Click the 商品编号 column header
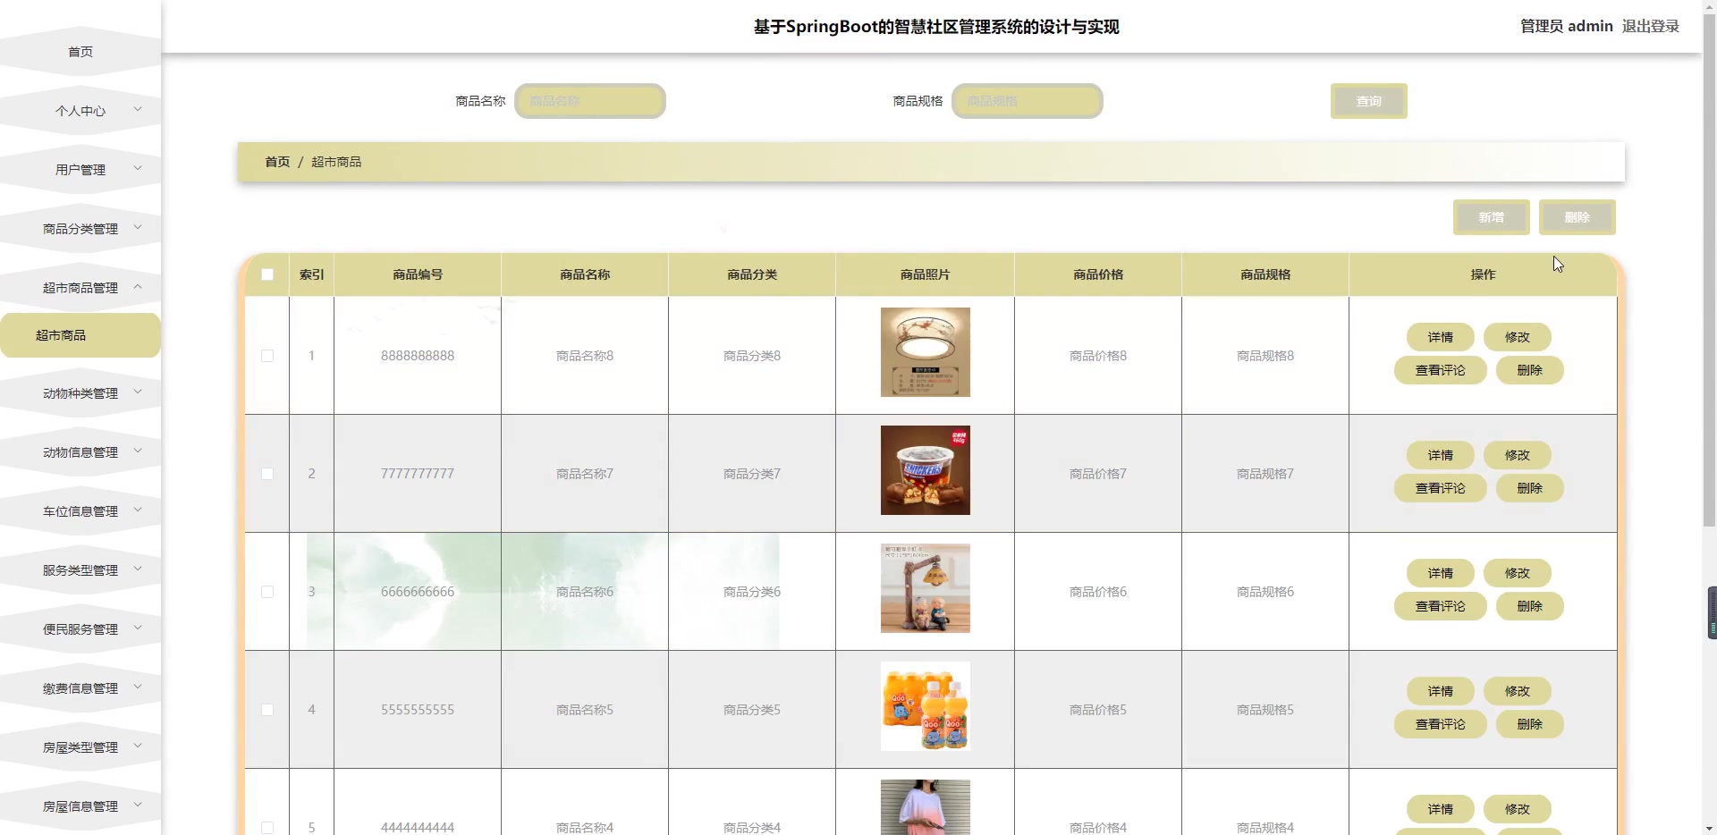 click(418, 274)
